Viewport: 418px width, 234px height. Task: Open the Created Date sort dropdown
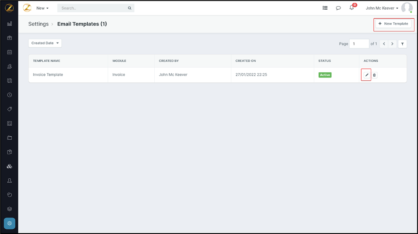coord(45,43)
